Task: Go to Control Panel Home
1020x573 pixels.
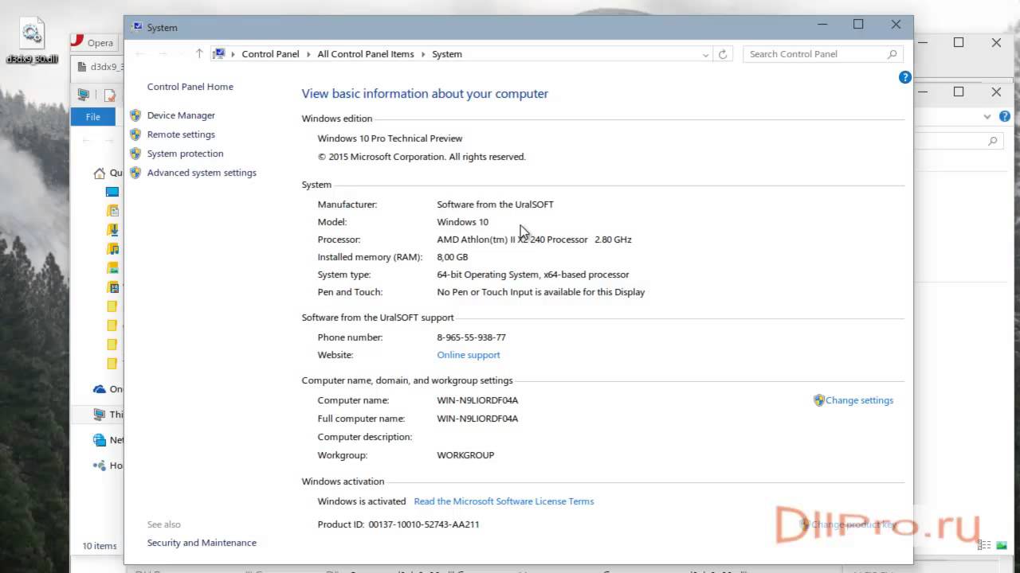Action: coord(190,87)
